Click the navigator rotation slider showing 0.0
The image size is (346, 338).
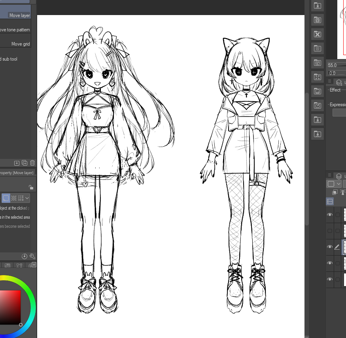(x=336, y=73)
